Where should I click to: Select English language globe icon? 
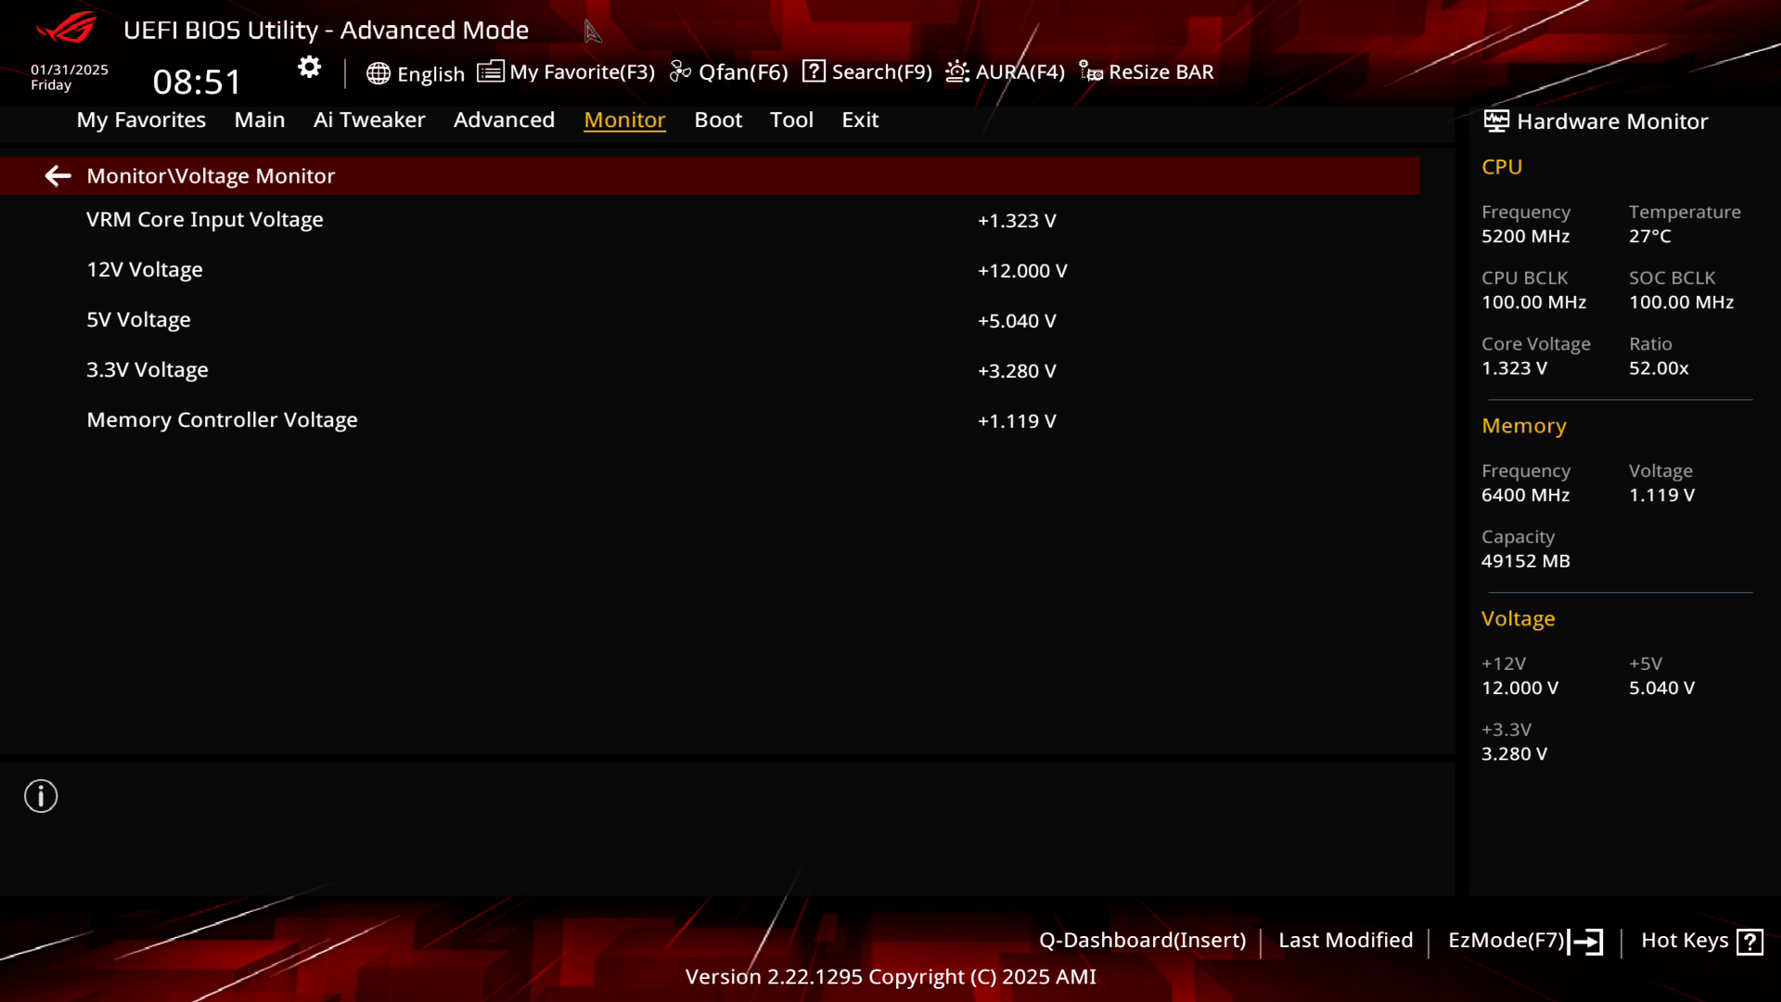tap(377, 71)
